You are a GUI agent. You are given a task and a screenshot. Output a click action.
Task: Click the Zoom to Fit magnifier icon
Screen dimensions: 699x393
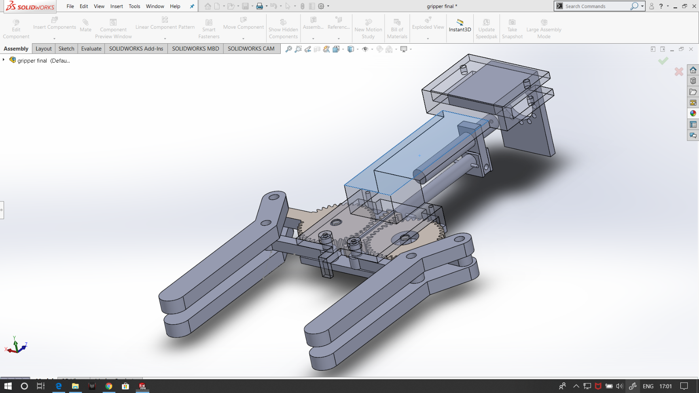(288, 49)
